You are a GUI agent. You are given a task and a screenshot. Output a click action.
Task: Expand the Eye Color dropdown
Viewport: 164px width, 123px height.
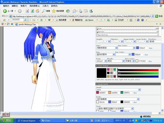click(130, 55)
